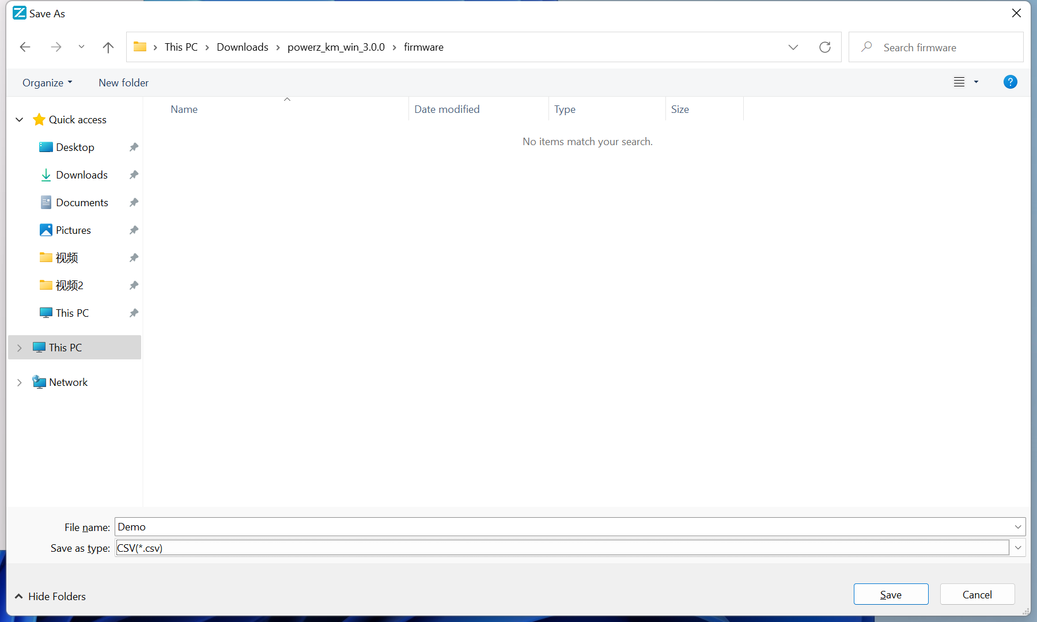Open Help with the question mark icon
1037x622 pixels.
[x=1010, y=82]
